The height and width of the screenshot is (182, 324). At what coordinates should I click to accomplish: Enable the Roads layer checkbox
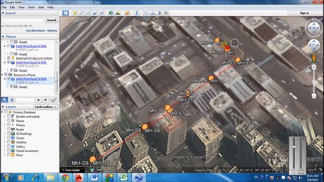click(9, 129)
